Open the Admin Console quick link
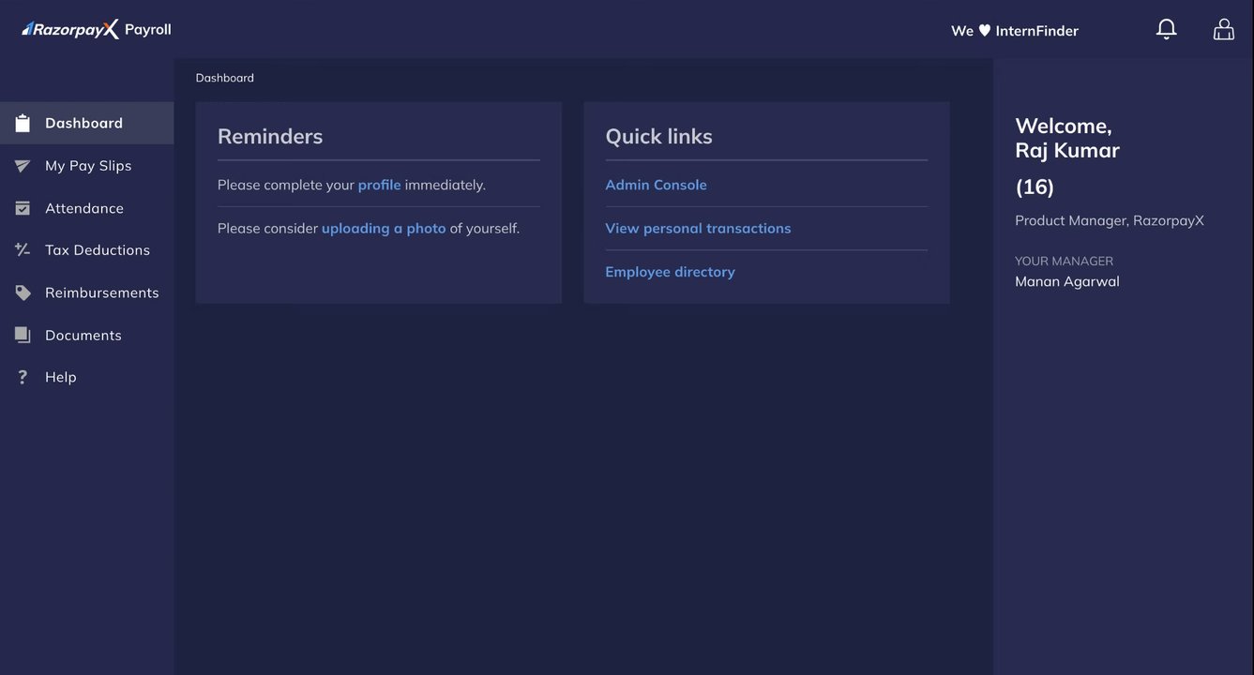The width and height of the screenshot is (1254, 675). (x=656, y=185)
